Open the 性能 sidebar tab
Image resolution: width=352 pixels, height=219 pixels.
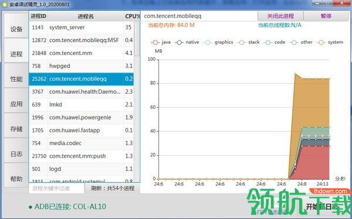tap(16, 76)
